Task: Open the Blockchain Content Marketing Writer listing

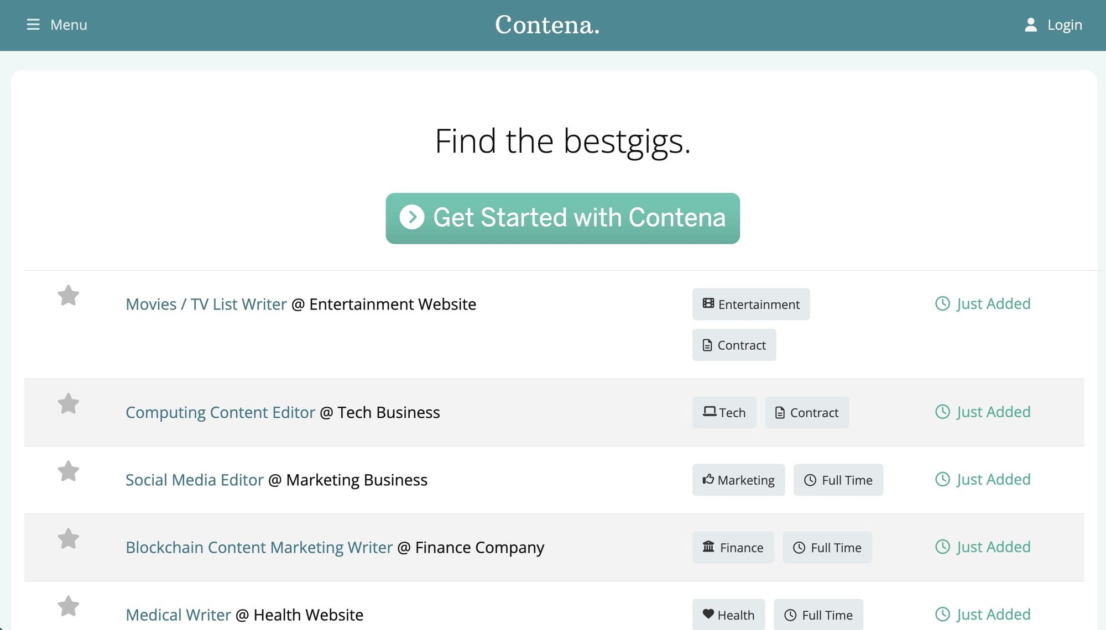Action: (258, 547)
